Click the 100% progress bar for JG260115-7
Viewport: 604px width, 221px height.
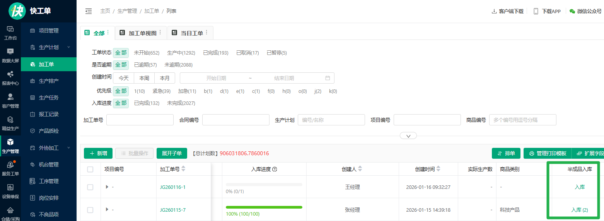tap(264, 207)
